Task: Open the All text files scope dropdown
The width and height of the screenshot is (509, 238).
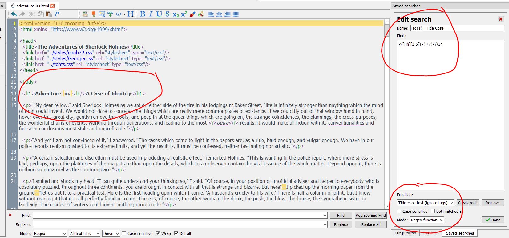Action: point(85,233)
